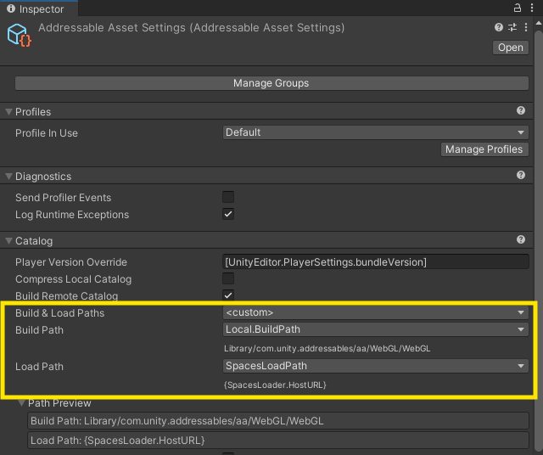
Task: Open the Build & Load Paths dropdown
Action: pos(375,312)
